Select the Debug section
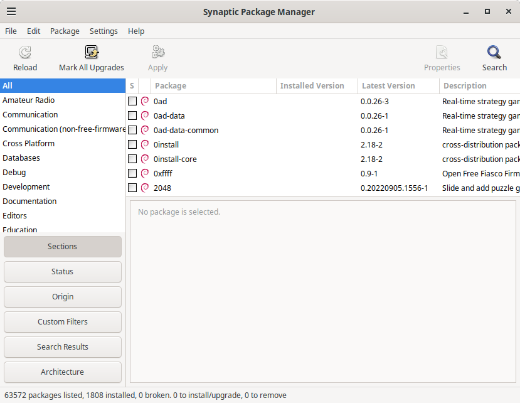The image size is (520, 403). [x=63, y=172]
